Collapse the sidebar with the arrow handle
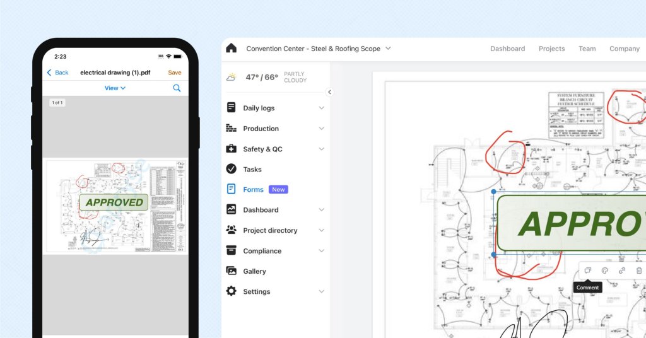 click(329, 92)
